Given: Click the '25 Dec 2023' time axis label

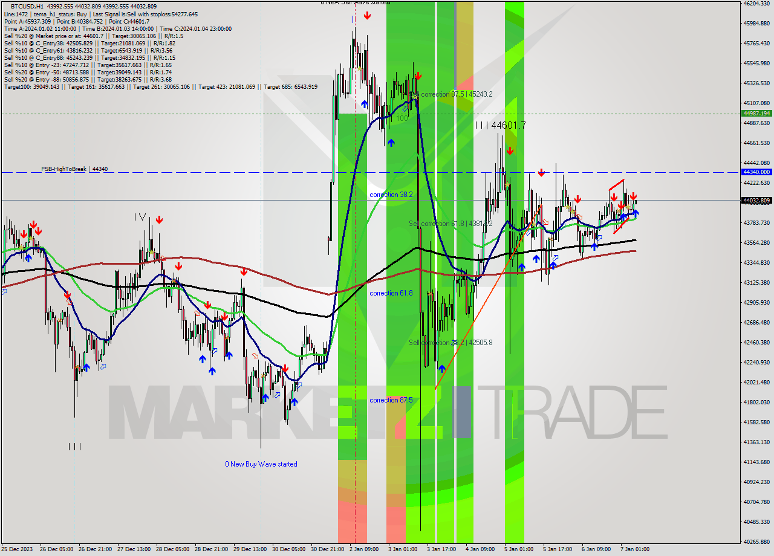Looking at the screenshot, I should tap(18, 549).
